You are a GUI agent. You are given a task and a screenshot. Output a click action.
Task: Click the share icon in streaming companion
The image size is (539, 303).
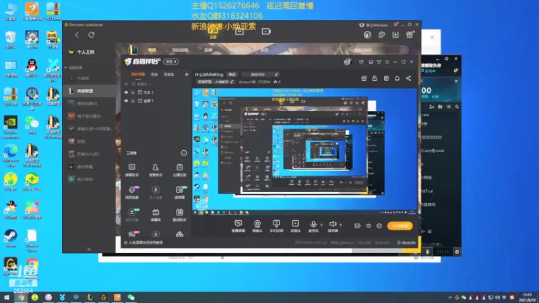(x=408, y=78)
